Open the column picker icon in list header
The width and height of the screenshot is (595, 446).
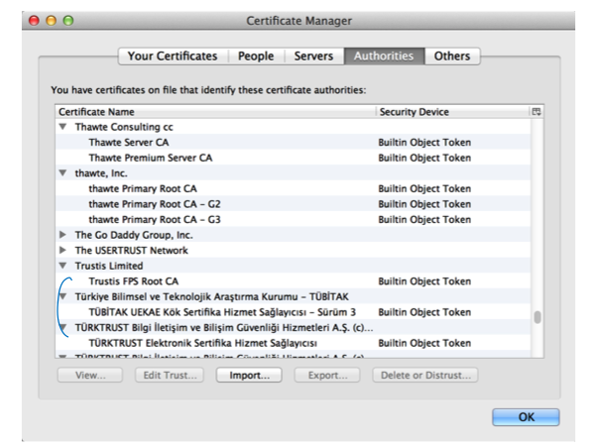click(x=536, y=111)
